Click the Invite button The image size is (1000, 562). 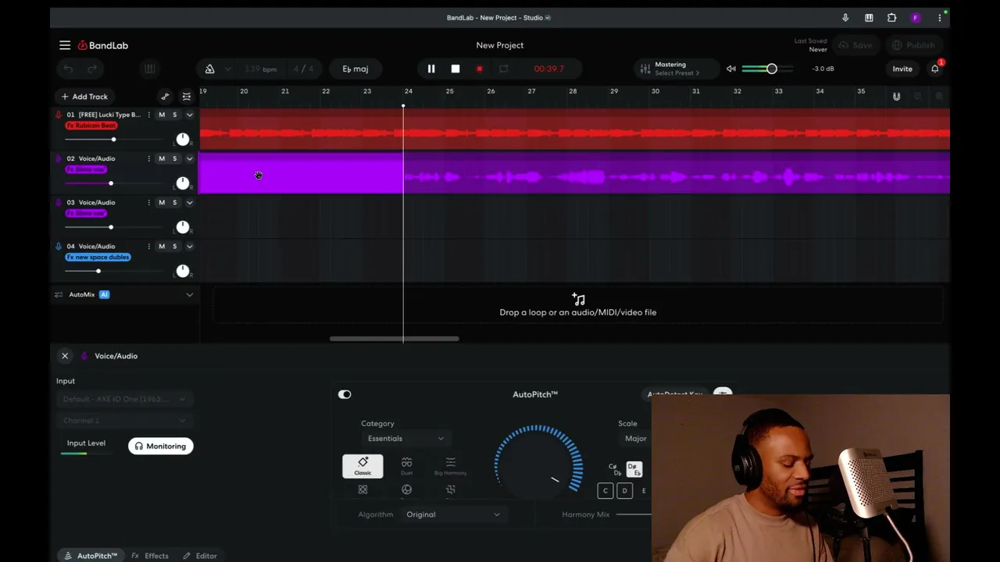click(x=902, y=69)
